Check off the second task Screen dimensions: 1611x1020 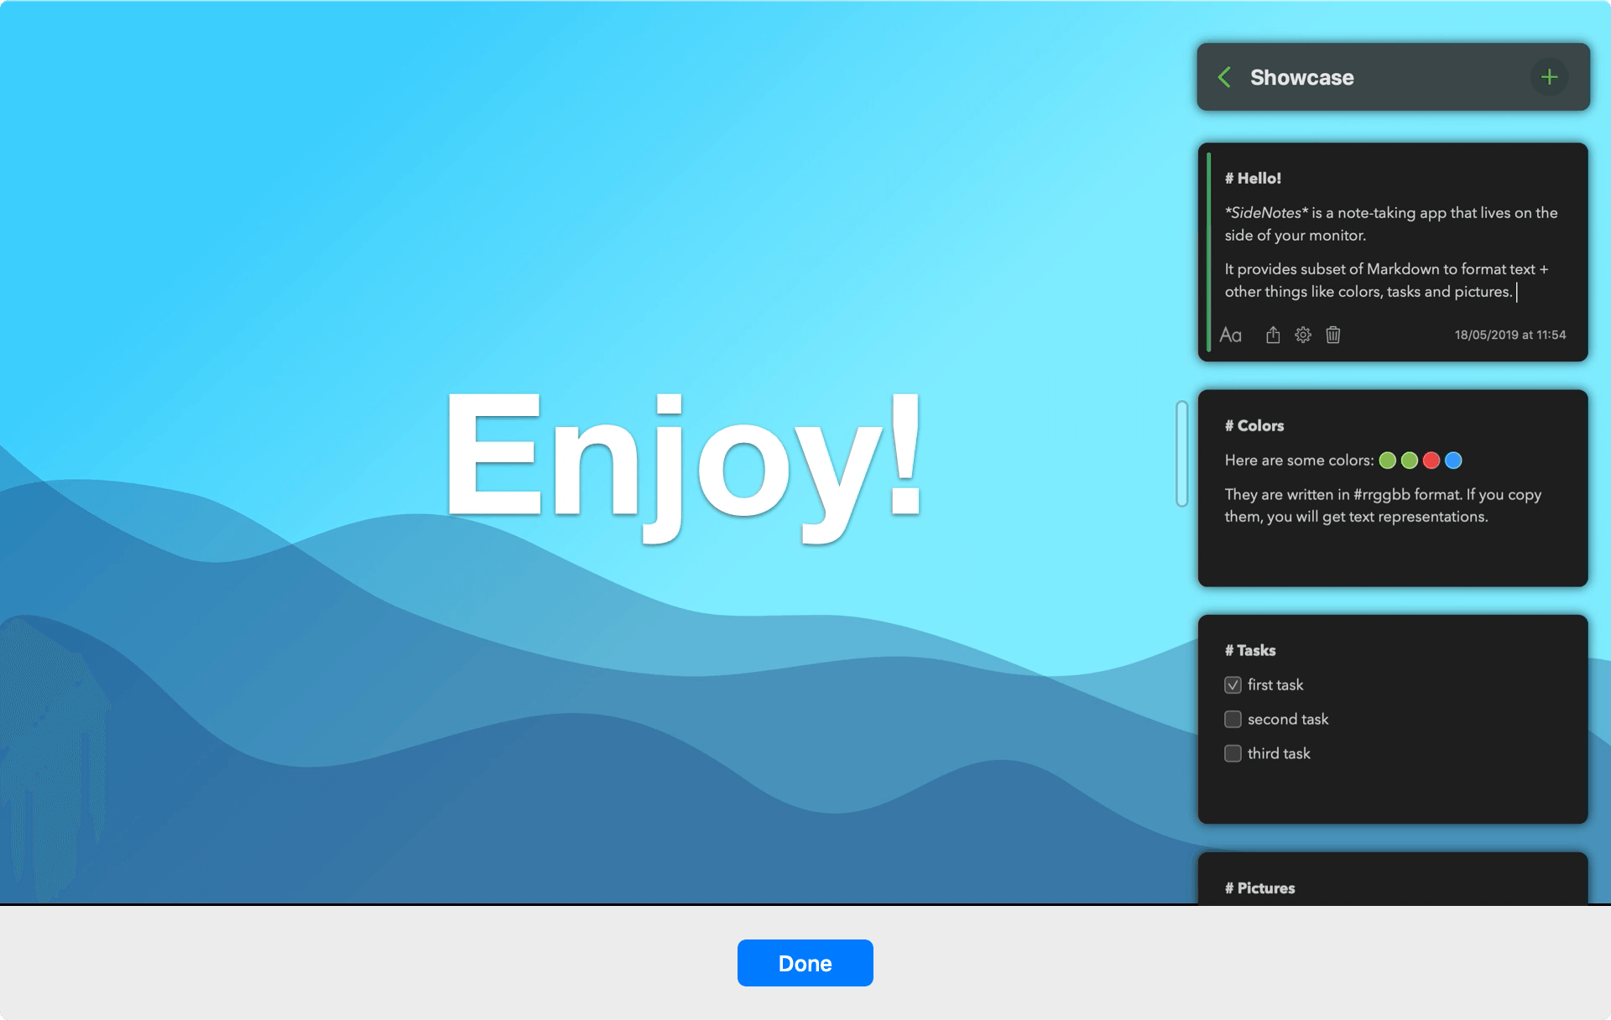click(1233, 719)
